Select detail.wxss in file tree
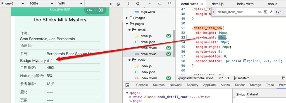 pos(149,54)
